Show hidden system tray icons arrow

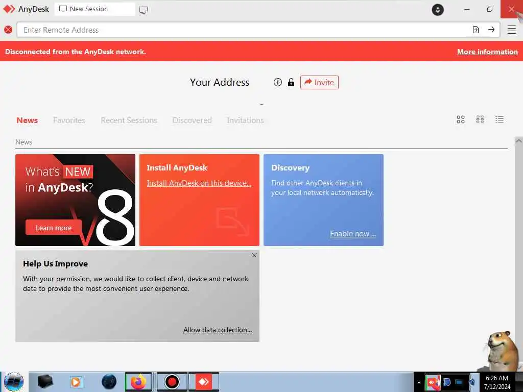pyautogui.click(x=419, y=382)
